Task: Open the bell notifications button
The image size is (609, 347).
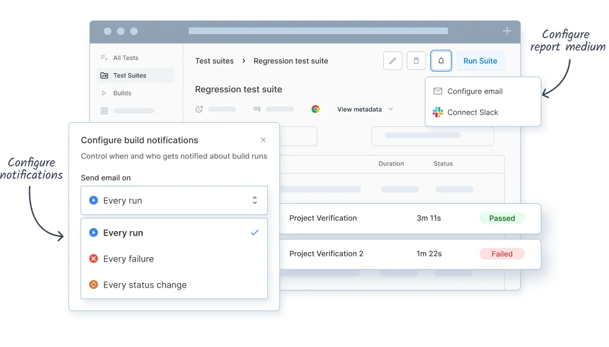Action: pyautogui.click(x=441, y=61)
